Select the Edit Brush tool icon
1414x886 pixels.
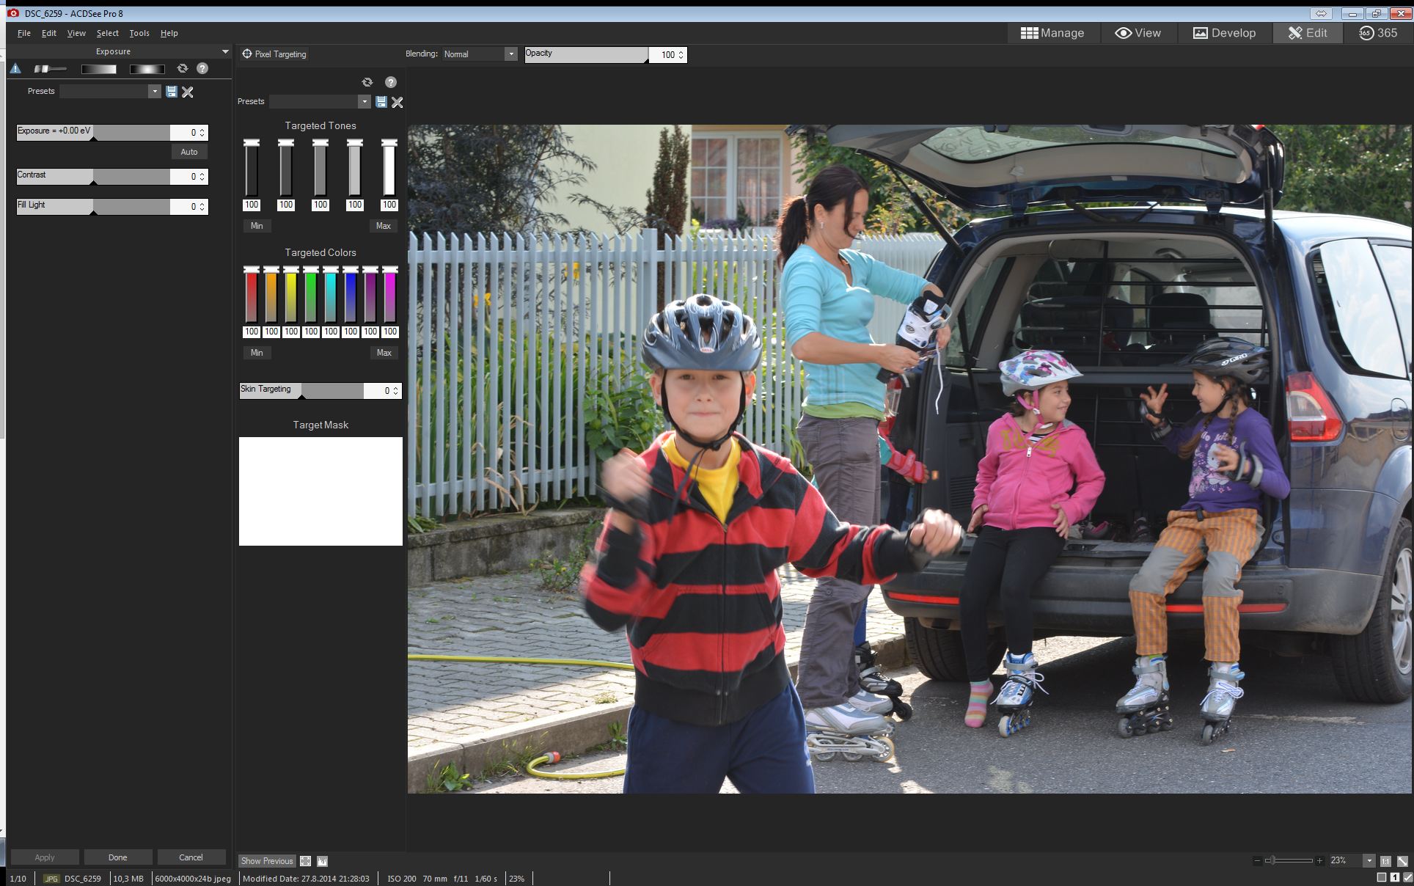(50, 69)
